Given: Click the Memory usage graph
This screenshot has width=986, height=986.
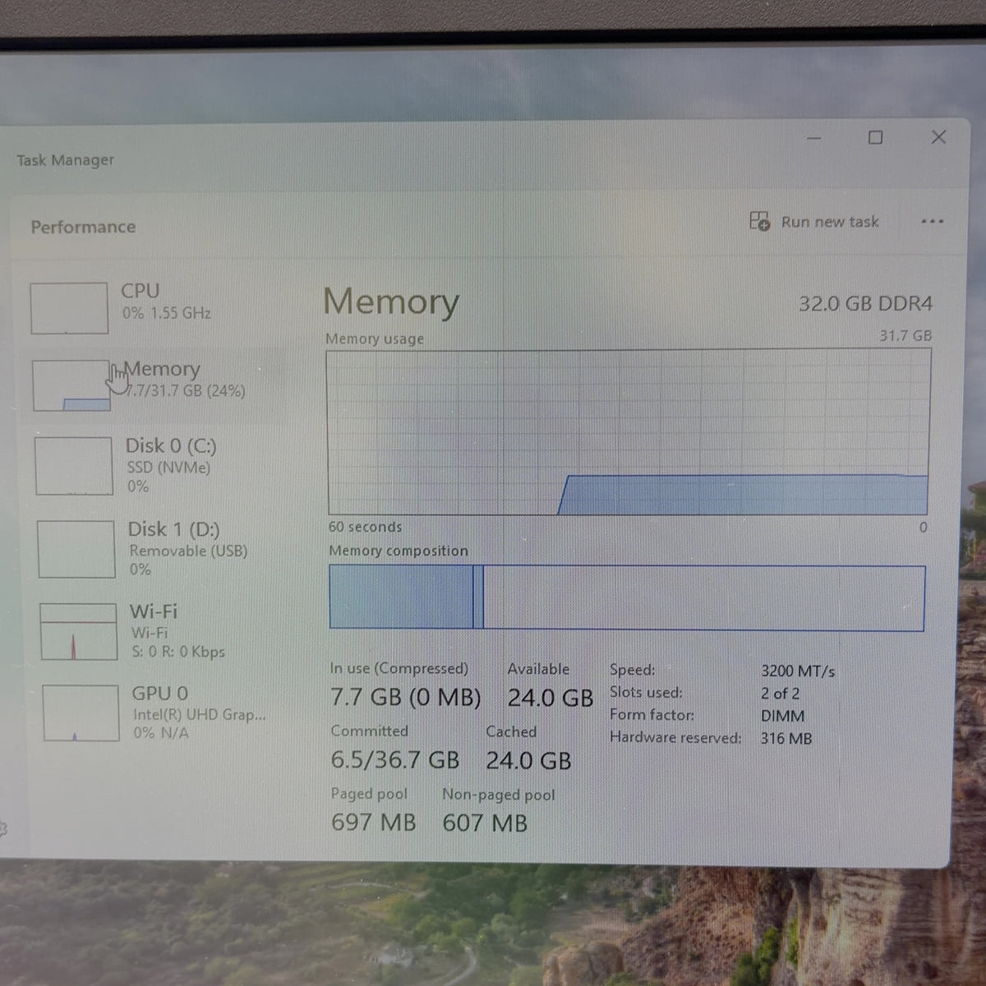Looking at the screenshot, I should [629, 432].
